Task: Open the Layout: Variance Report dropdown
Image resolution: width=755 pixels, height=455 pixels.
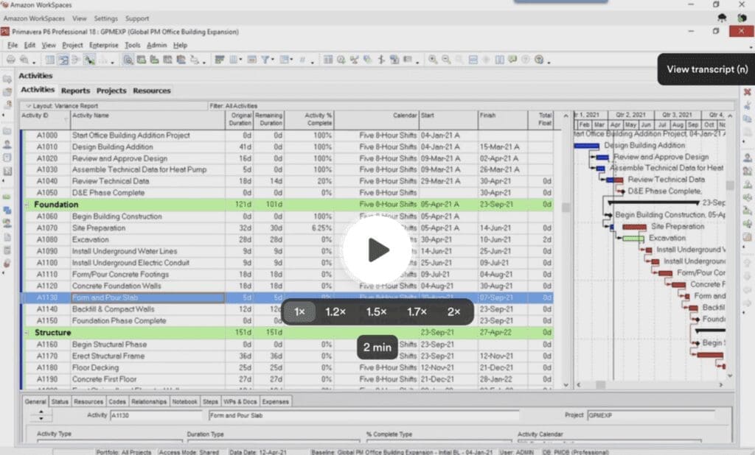Action: pyautogui.click(x=62, y=106)
